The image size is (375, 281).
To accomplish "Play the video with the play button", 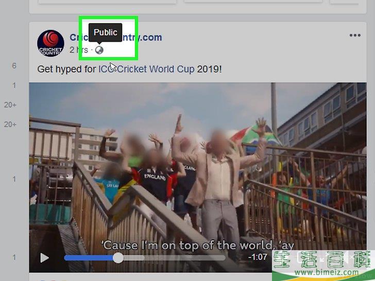I will click(x=44, y=258).
